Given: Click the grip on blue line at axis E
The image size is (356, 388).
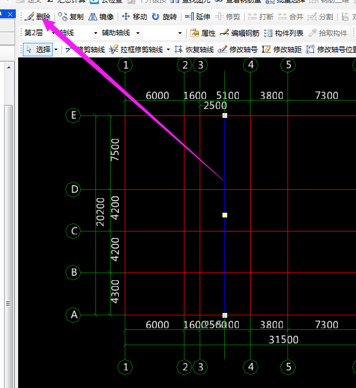Looking at the screenshot, I should click(x=225, y=115).
